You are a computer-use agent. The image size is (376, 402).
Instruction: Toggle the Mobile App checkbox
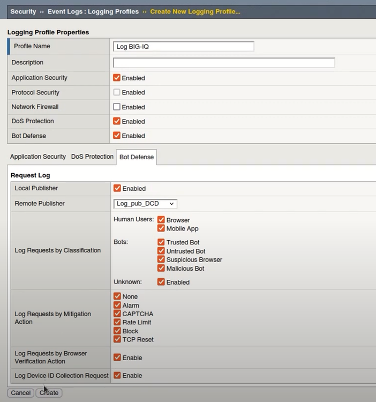(x=161, y=228)
